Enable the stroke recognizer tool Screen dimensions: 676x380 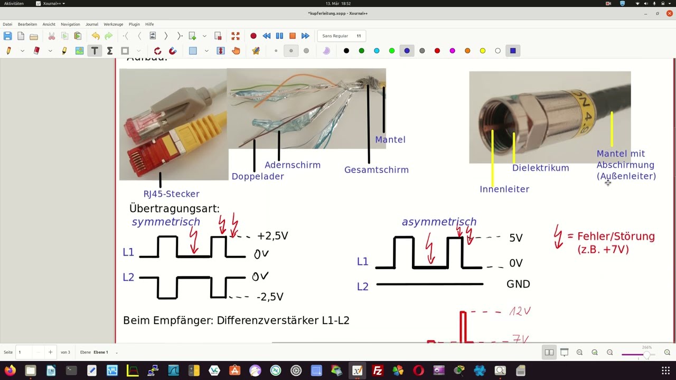click(x=157, y=51)
